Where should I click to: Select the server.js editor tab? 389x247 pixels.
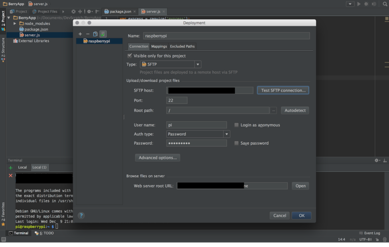coord(153,11)
